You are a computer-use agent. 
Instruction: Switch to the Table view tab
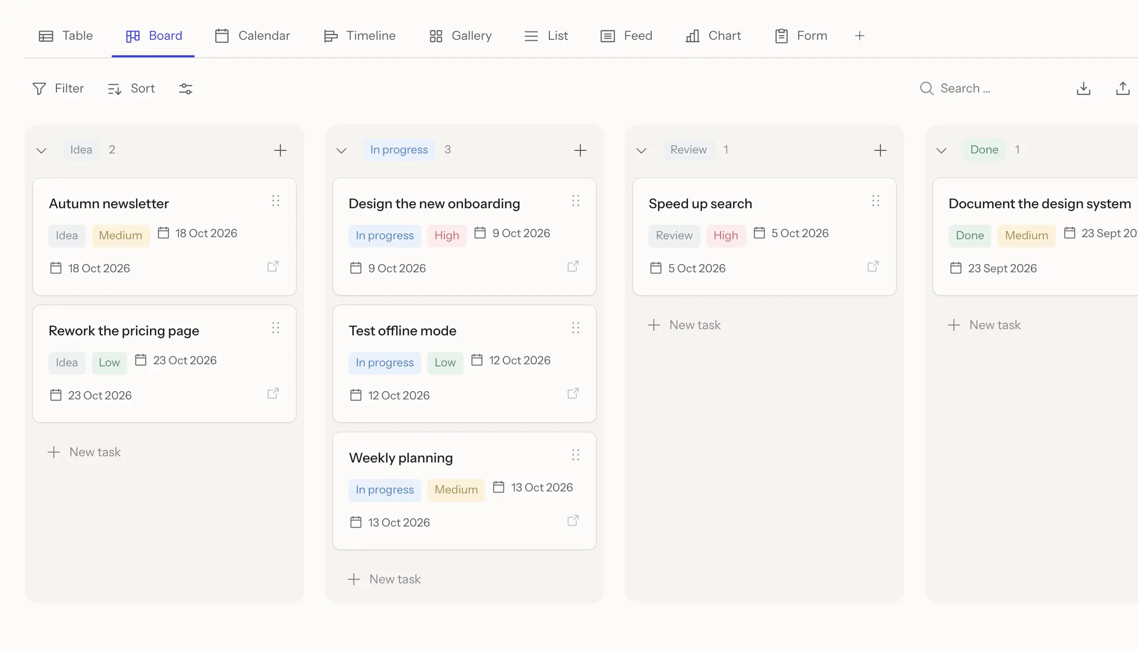(x=66, y=36)
